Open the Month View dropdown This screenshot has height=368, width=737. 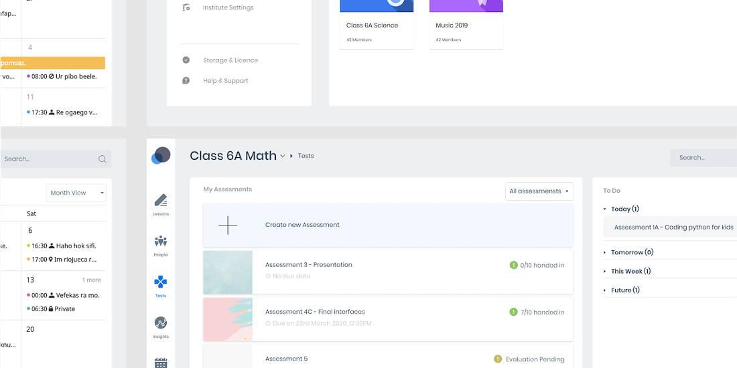(x=76, y=193)
